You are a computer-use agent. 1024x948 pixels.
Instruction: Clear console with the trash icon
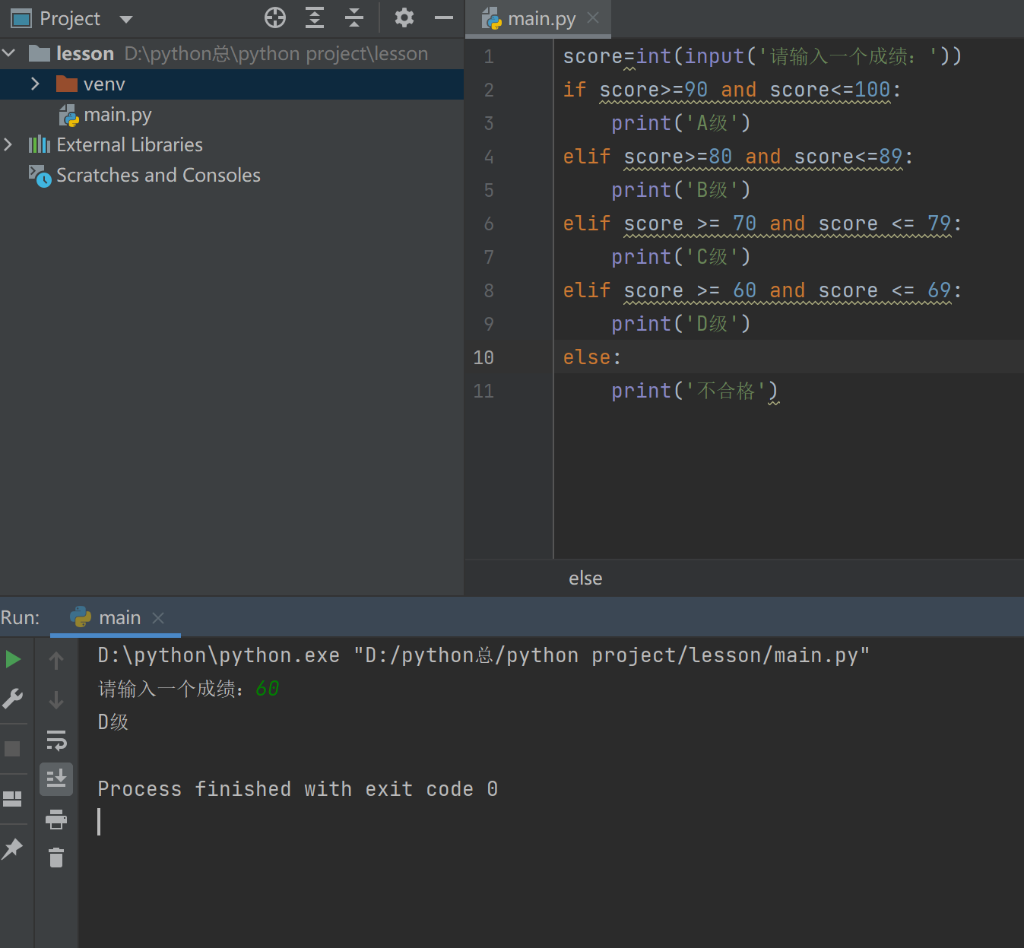click(56, 858)
